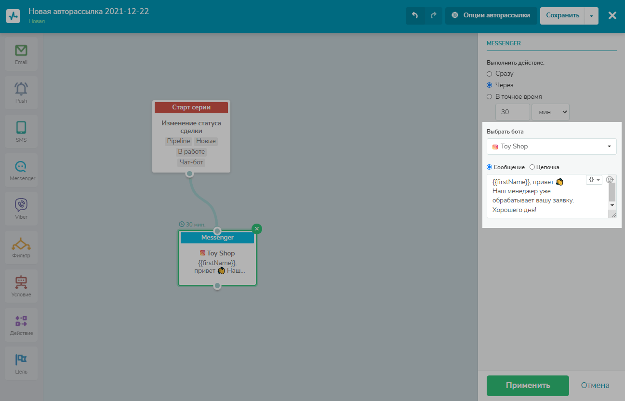Choose the SMS block icon

coord(21,131)
